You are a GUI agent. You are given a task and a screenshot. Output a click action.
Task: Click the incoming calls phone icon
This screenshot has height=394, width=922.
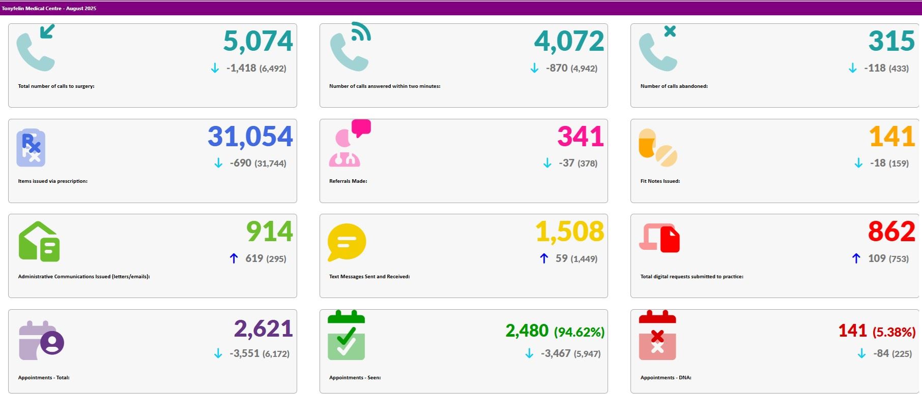(x=36, y=48)
